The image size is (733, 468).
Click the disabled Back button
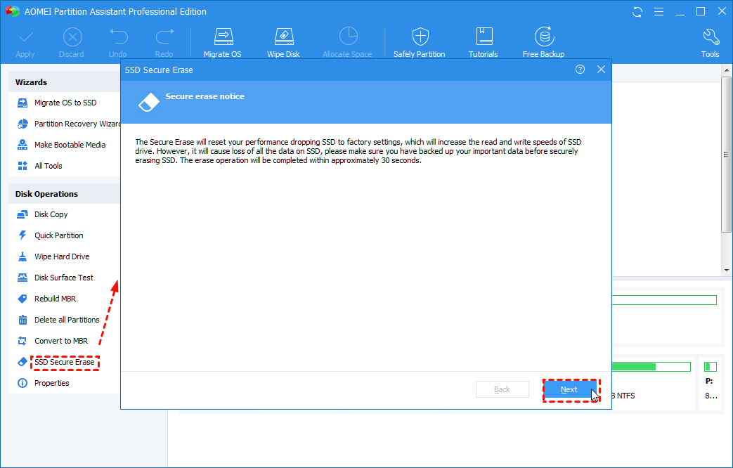click(x=502, y=389)
